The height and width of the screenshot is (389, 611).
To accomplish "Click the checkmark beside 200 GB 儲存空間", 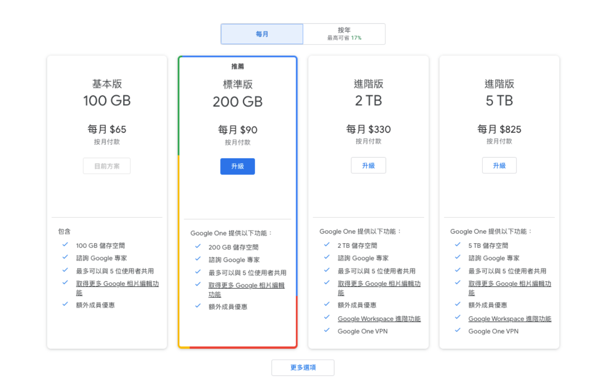I will pyautogui.click(x=198, y=246).
